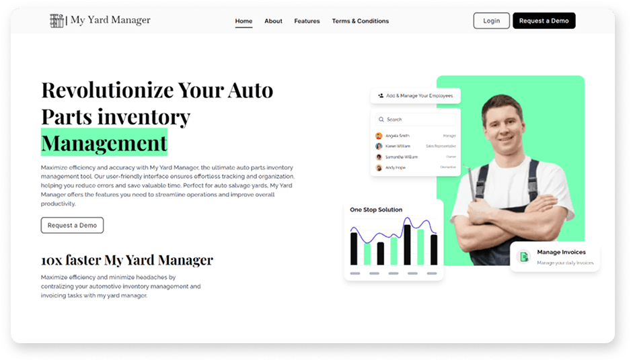
Task: Click the outlined Request a Demo button
Action: coord(72,225)
